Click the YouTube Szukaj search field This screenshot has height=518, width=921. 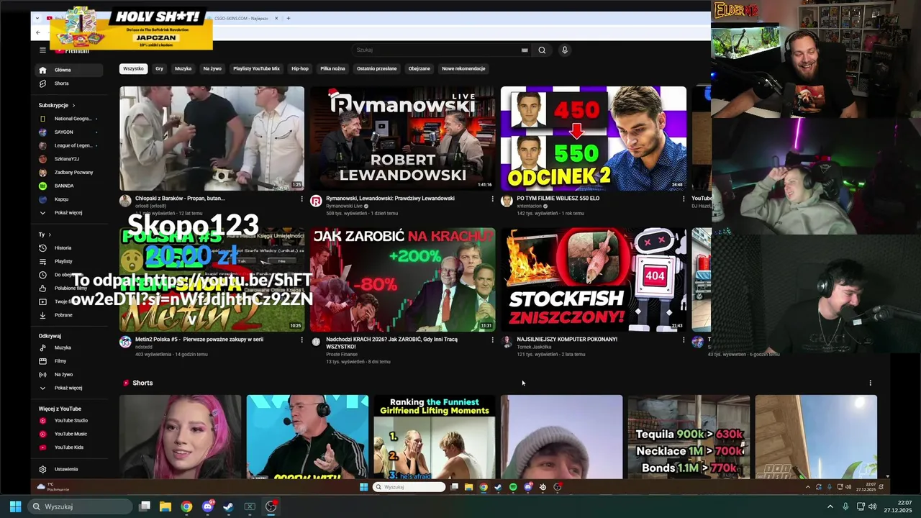coord(435,50)
